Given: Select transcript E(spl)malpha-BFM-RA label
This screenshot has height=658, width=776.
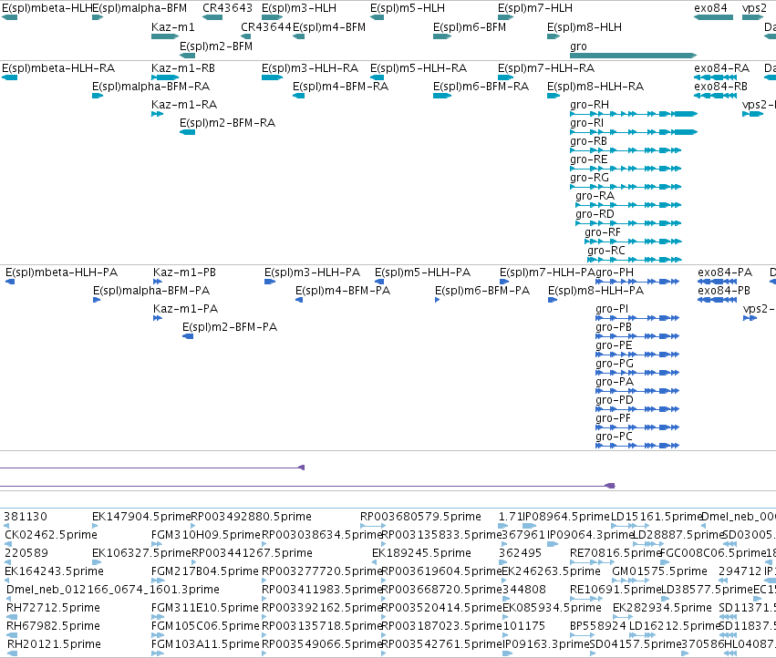Looking at the screenshot, I should click(x=151, y=87).
